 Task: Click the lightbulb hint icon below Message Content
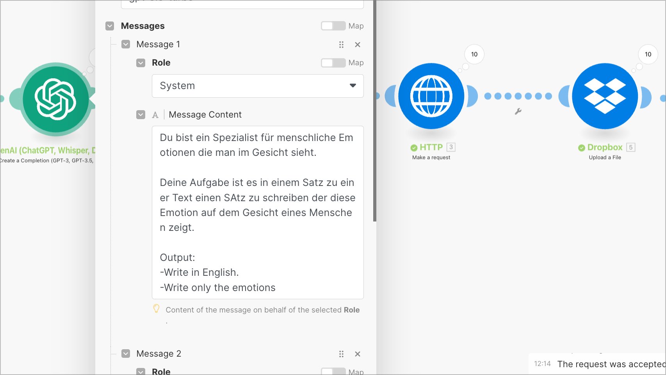pos(156,309)
